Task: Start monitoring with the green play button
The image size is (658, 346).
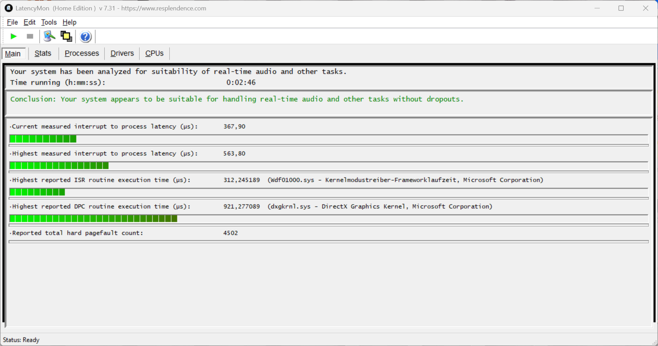Action: [x=14, y=36]
